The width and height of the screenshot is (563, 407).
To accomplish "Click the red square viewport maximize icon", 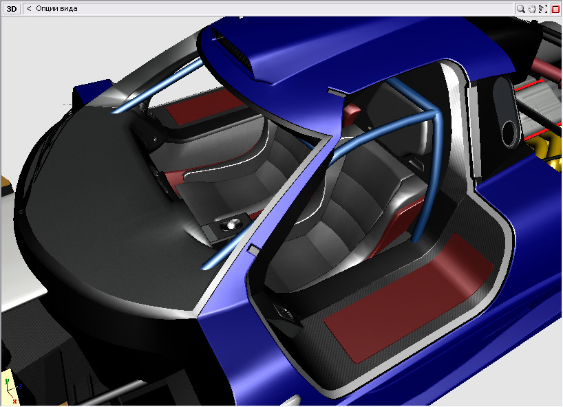I will [555, 9].
